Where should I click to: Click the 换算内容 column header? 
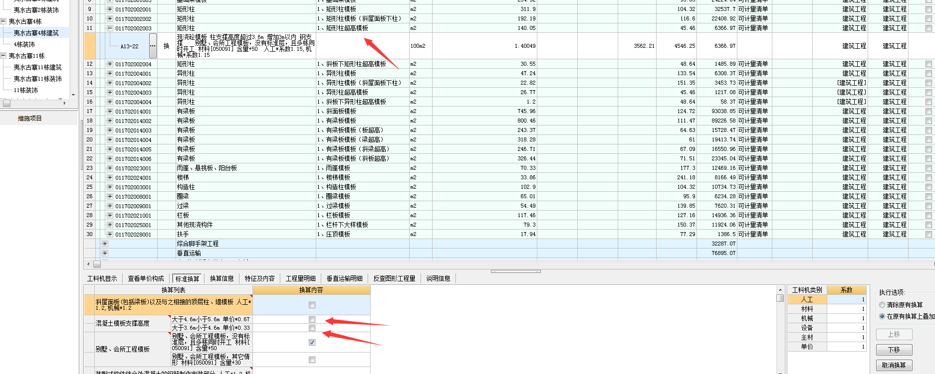(x=311, y=290)
